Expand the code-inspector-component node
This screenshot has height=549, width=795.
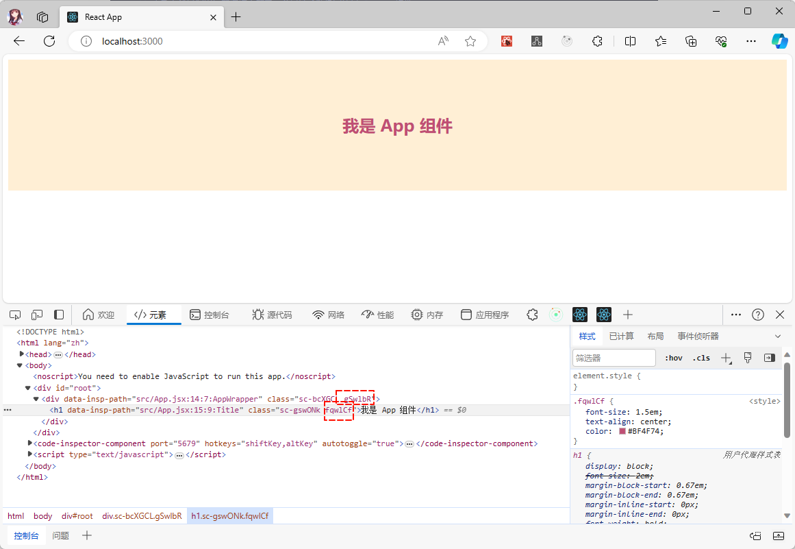click(x=30, y=443)
